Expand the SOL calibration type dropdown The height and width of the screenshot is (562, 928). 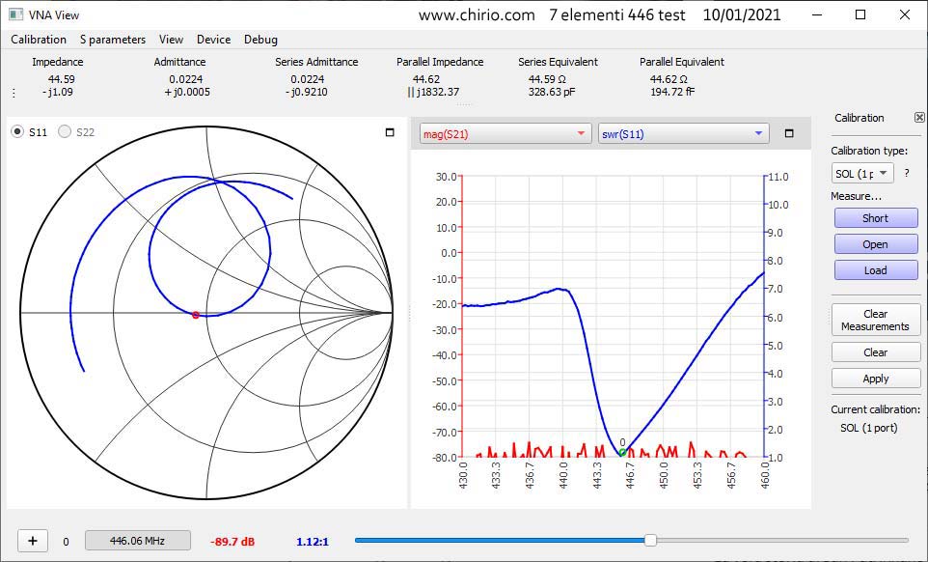click(862, 173)
